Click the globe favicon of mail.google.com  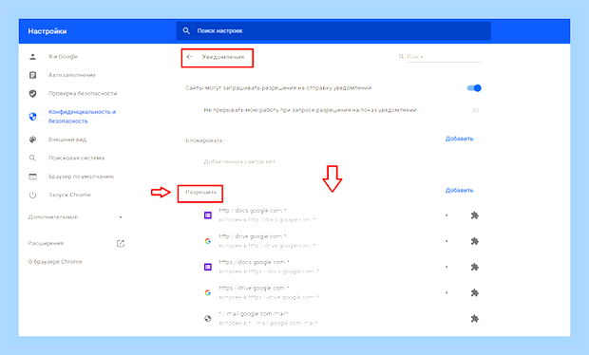click(208, 319)
